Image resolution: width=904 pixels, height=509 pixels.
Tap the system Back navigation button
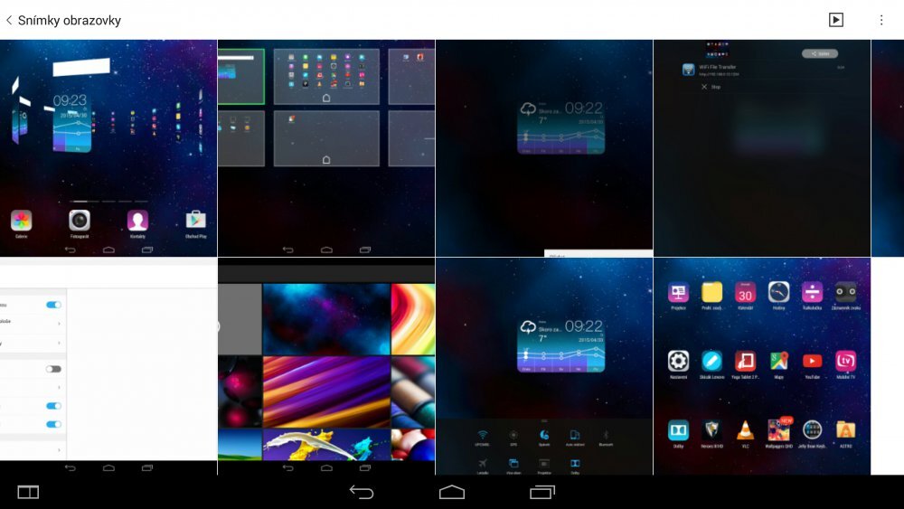(362, 492)
